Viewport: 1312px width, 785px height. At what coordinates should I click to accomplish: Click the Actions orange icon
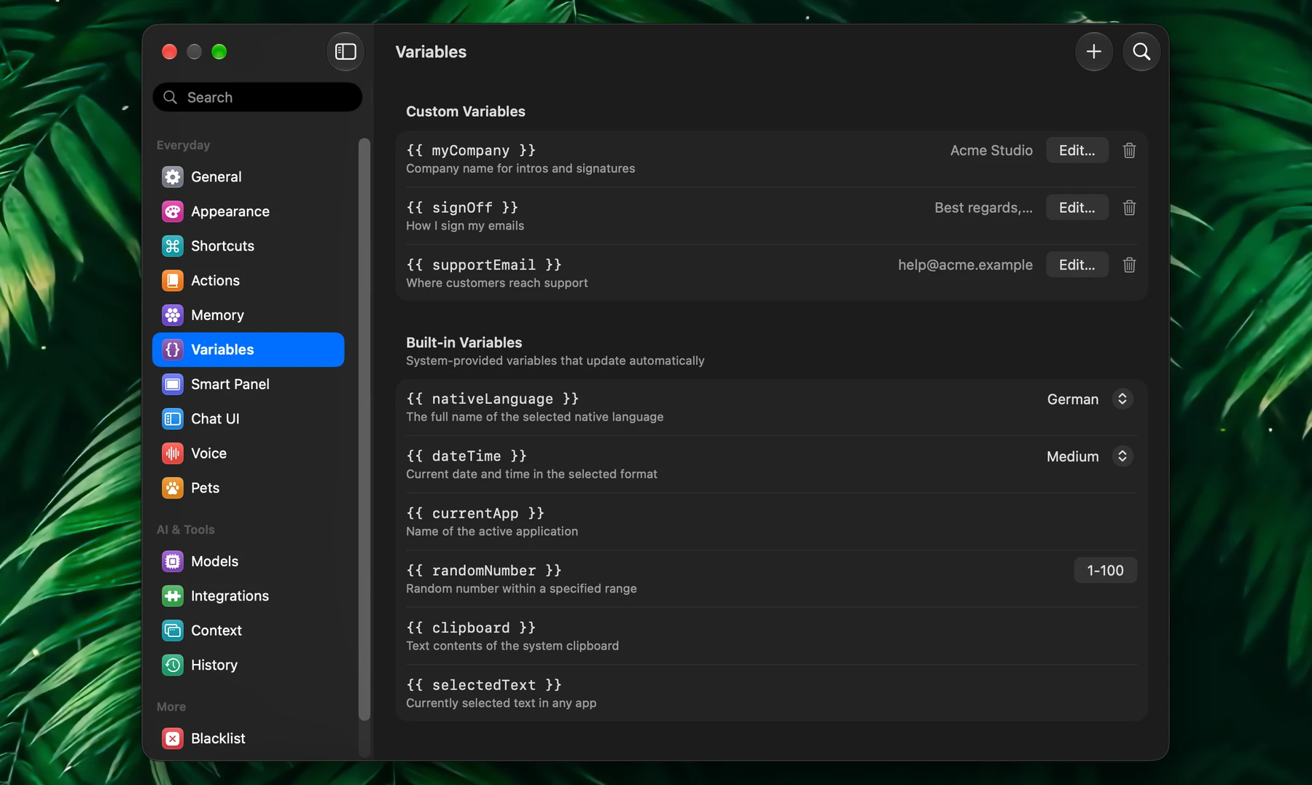(173, 281)
